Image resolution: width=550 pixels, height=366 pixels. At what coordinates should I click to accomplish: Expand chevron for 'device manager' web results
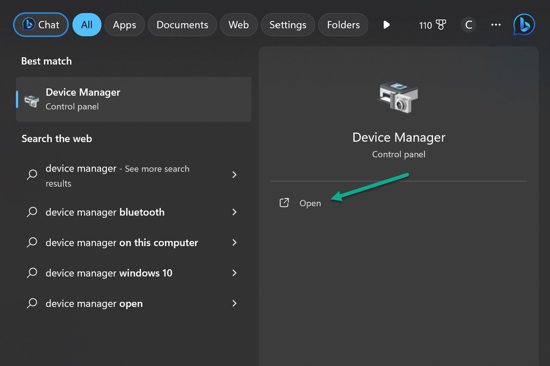(234, 175)
